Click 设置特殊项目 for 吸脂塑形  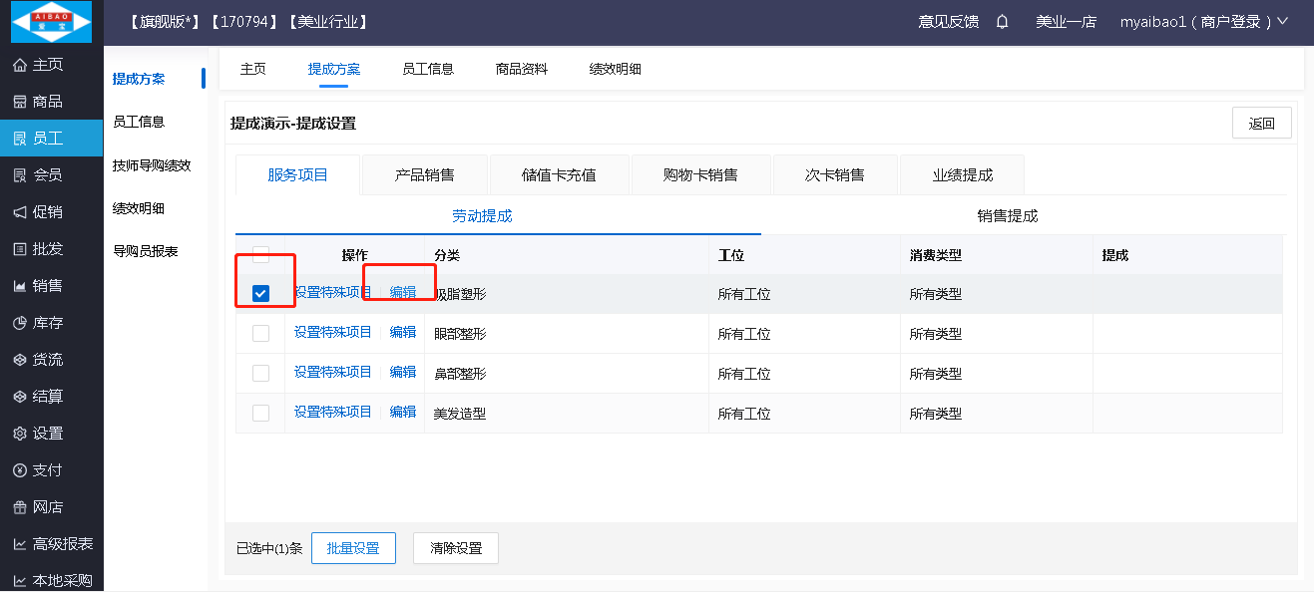pyautogui.click(x=333, y=292)
